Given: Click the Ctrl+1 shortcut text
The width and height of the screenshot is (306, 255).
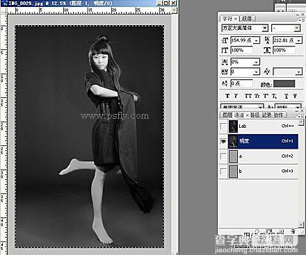Looking at the screenshot, I should pyautogui.click(x=287, y=141).
